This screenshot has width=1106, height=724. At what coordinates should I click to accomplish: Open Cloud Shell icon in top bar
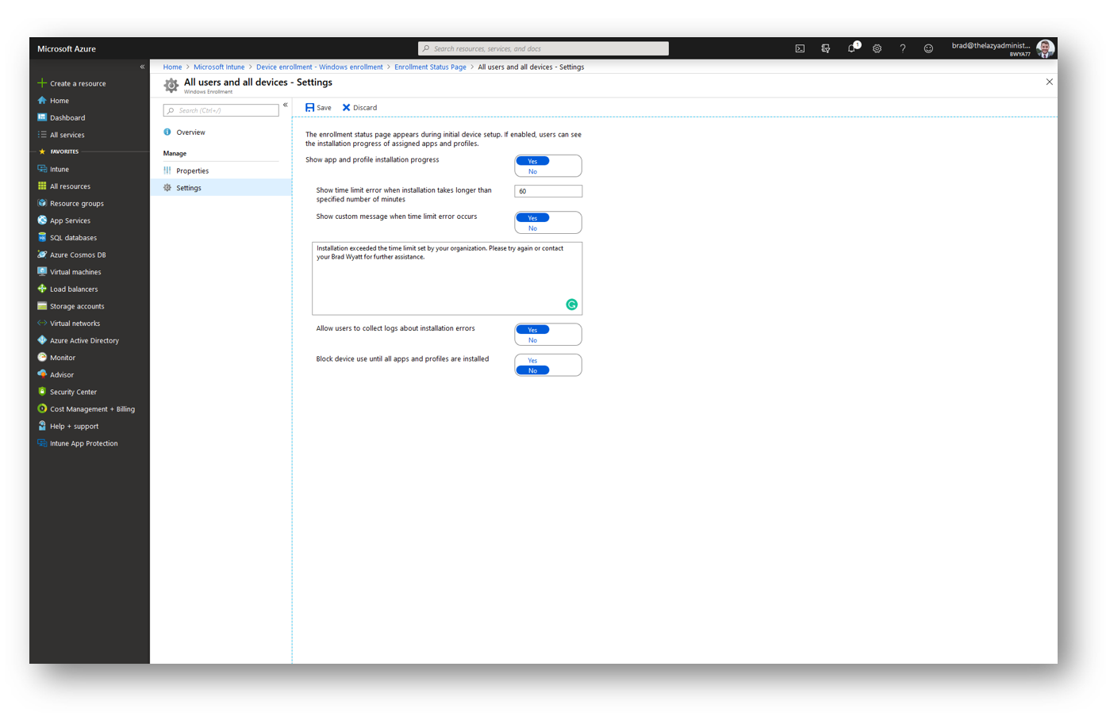(800, 48)
